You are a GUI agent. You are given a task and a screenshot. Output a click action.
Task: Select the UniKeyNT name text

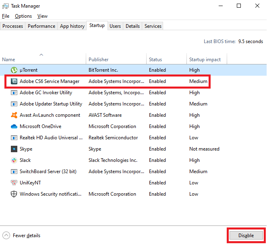(x=30, y=183)
